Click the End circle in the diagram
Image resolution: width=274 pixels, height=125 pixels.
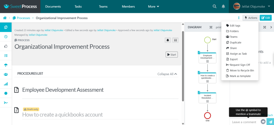[207, 116]
